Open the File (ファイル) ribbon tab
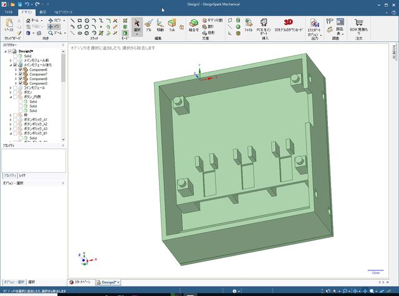The image size is (399, 296). pos(8,12)
